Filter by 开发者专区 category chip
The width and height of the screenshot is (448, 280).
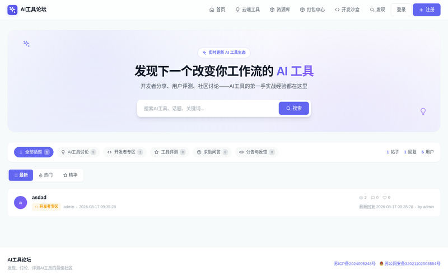(124, 152)
